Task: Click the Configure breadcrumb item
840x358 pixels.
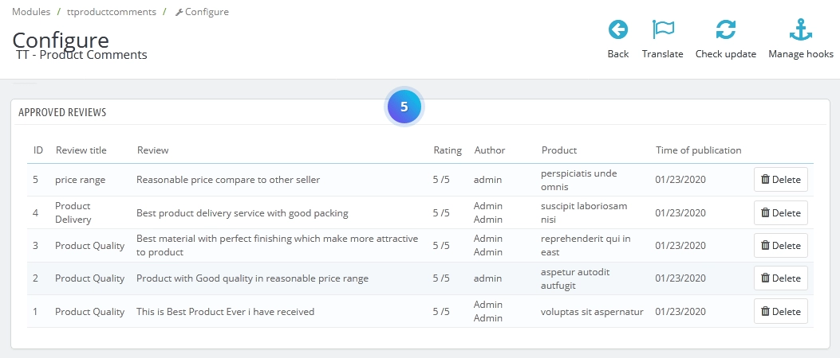Action: 206,12
